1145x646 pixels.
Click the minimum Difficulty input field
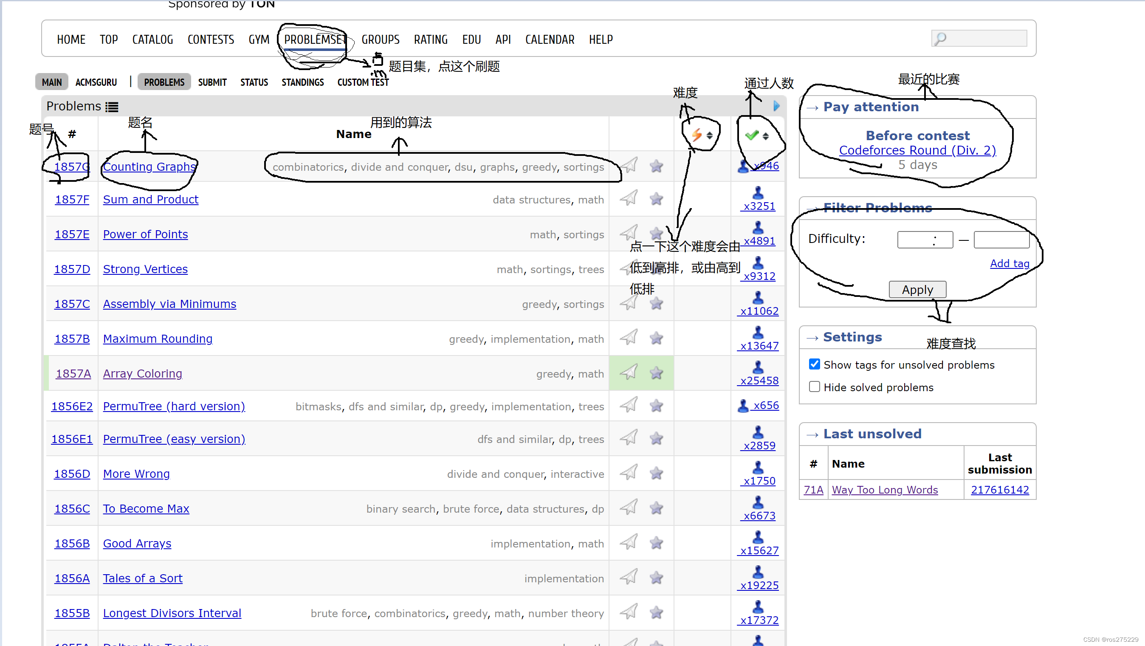tap(925, 239)
